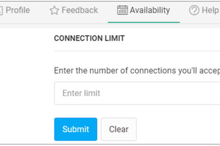Click the Help question mark icon
The height and width of the screenshot is (146, 220).
[194, 10]
